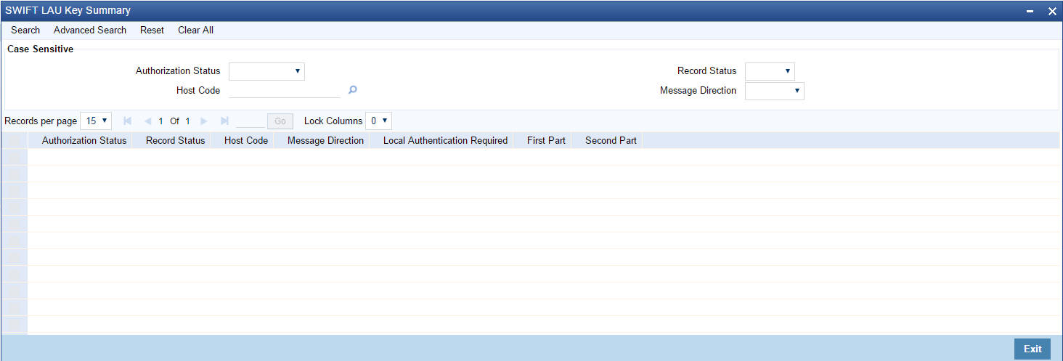Click Clear All in the toolbar

pyautogui.click(x=195, y=30)
